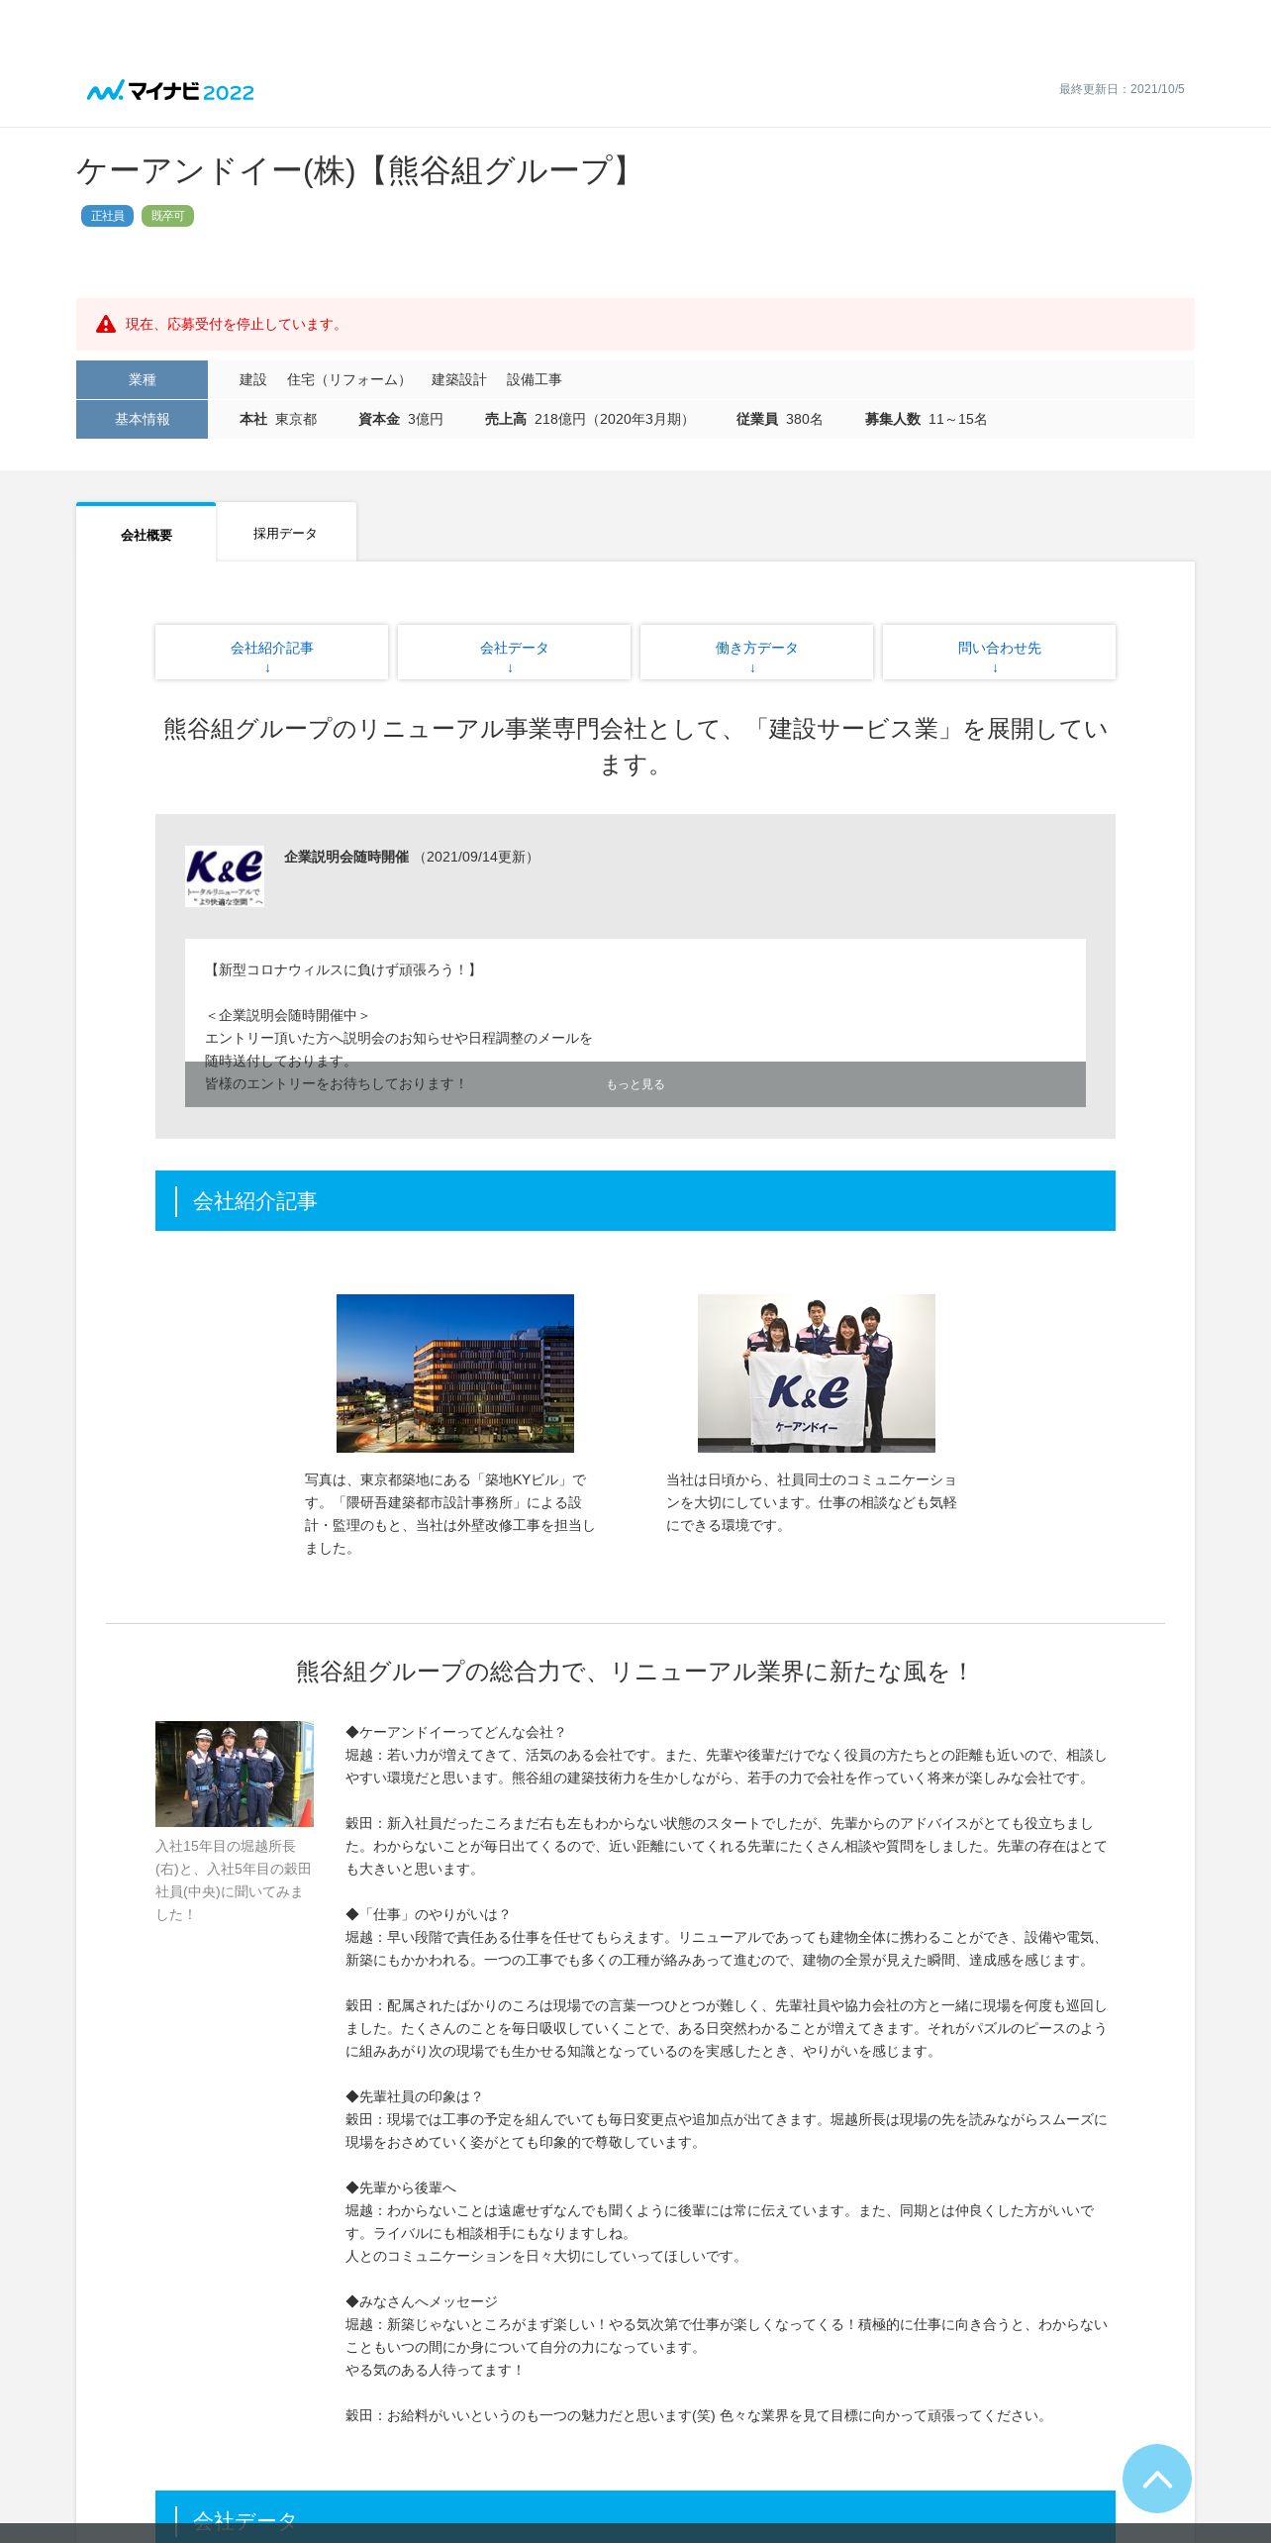Click the heading 熊谷組グループの総合力で

point(635,1672)
